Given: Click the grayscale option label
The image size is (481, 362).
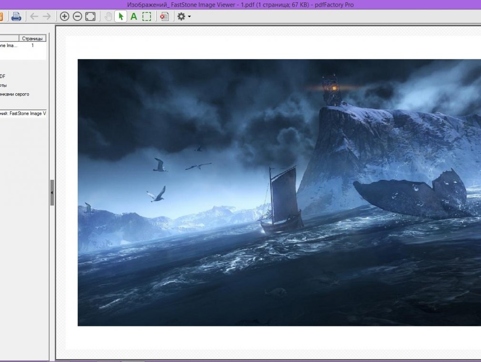Looking at the screenshot, I should (14, 94).
